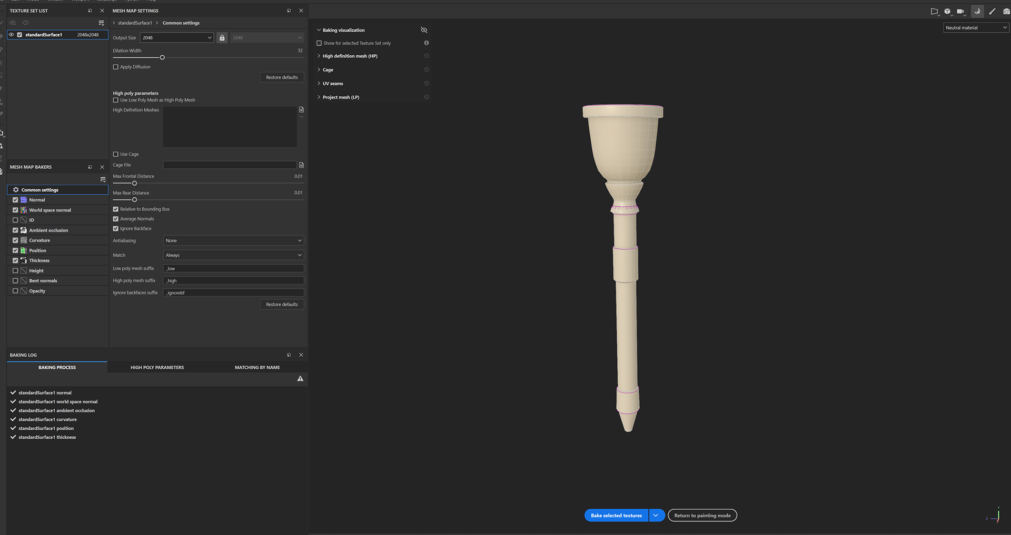Screen dimensions: 1011x535
Task: Enable the Height baker checkbox
Action: (x=15, y=270)
